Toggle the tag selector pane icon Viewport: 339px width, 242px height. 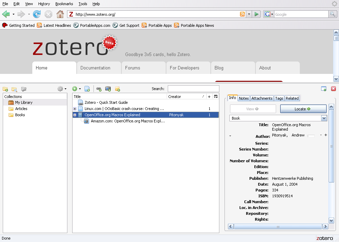24,89
